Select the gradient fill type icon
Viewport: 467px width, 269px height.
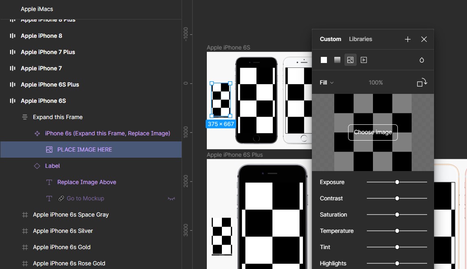pos(337,60)
